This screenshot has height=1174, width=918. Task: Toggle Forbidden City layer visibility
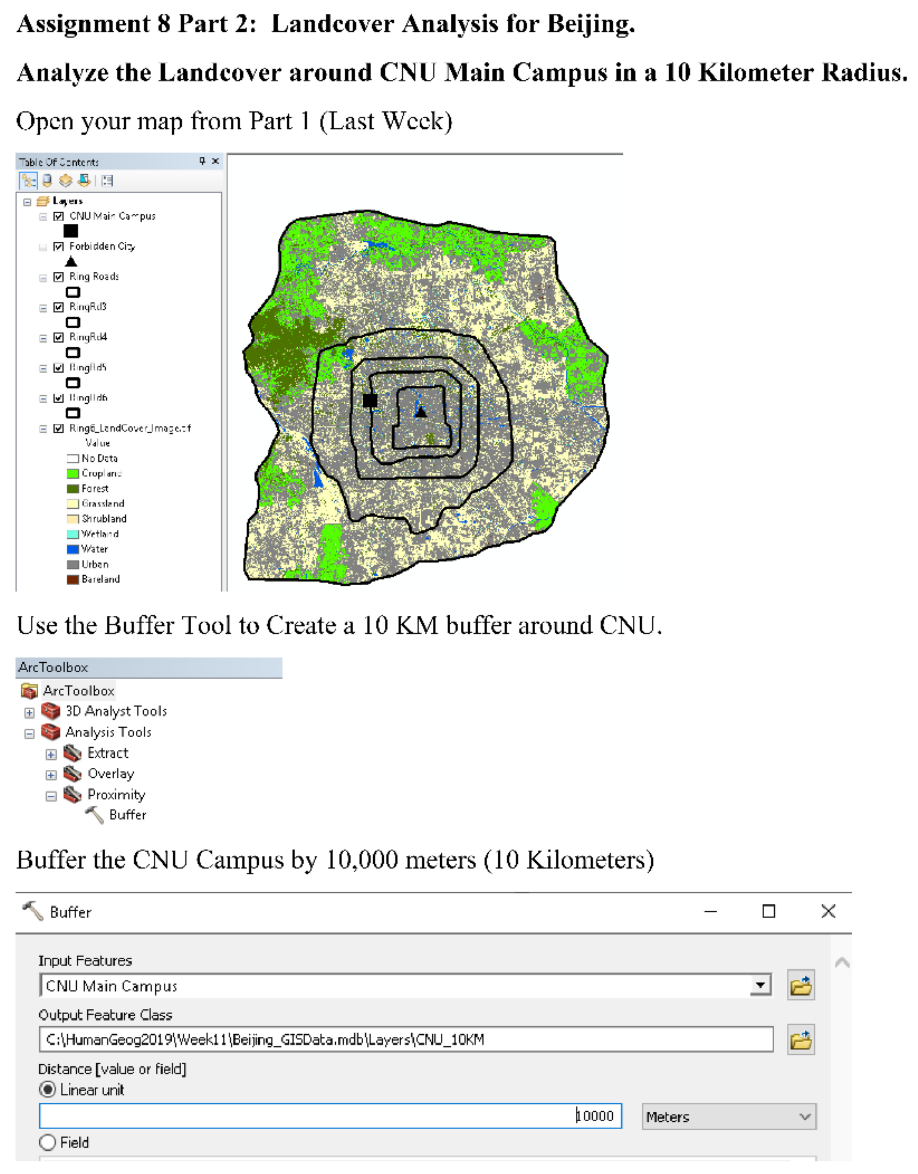coord(59,247)
